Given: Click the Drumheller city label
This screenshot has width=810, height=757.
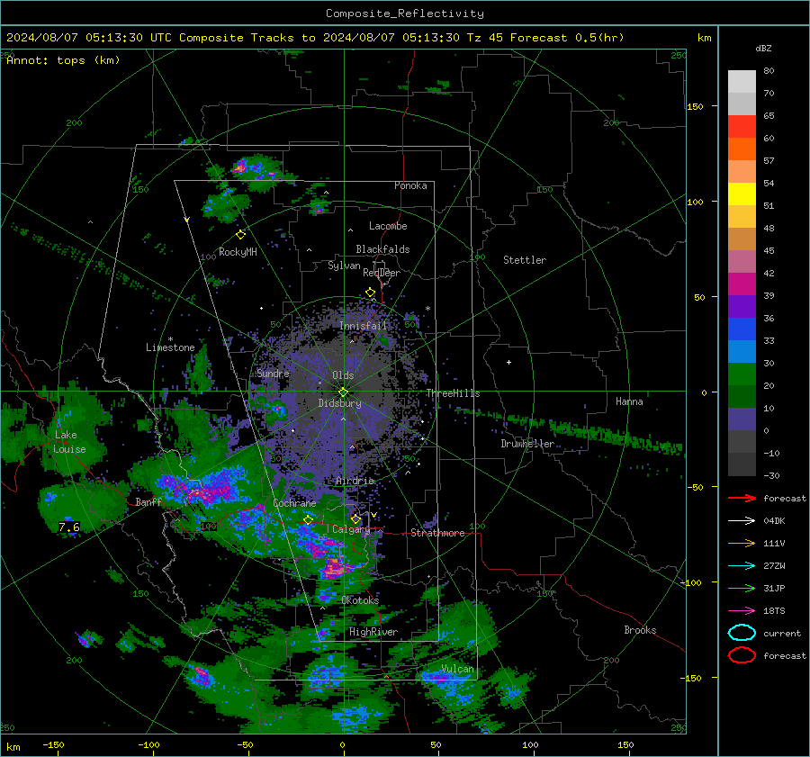Looking at the screenshot, I should point(527,444).
